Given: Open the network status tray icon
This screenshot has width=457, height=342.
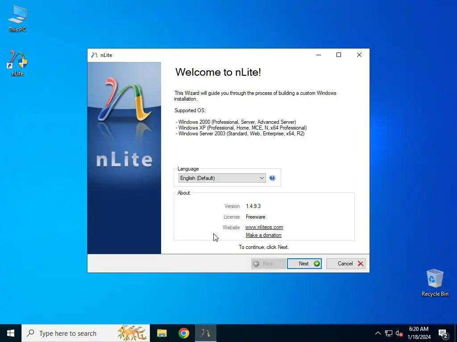Looking at the screenshot, I should point(389,333).
